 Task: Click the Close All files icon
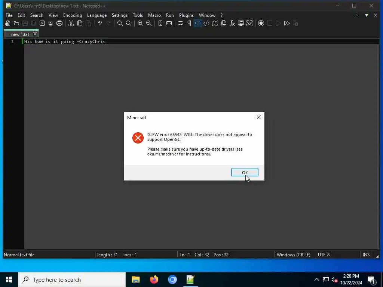click(51, 24)
